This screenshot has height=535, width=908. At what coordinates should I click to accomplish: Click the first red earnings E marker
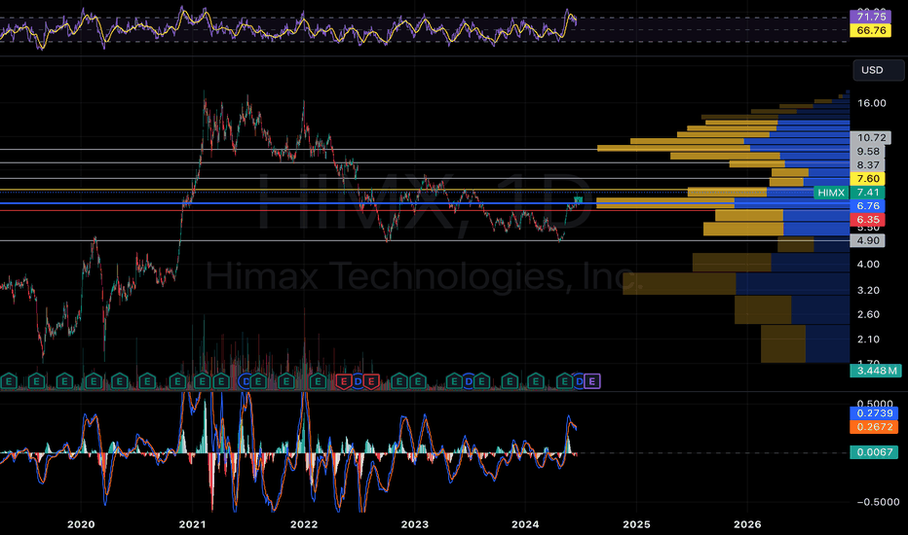click(344, 381)
